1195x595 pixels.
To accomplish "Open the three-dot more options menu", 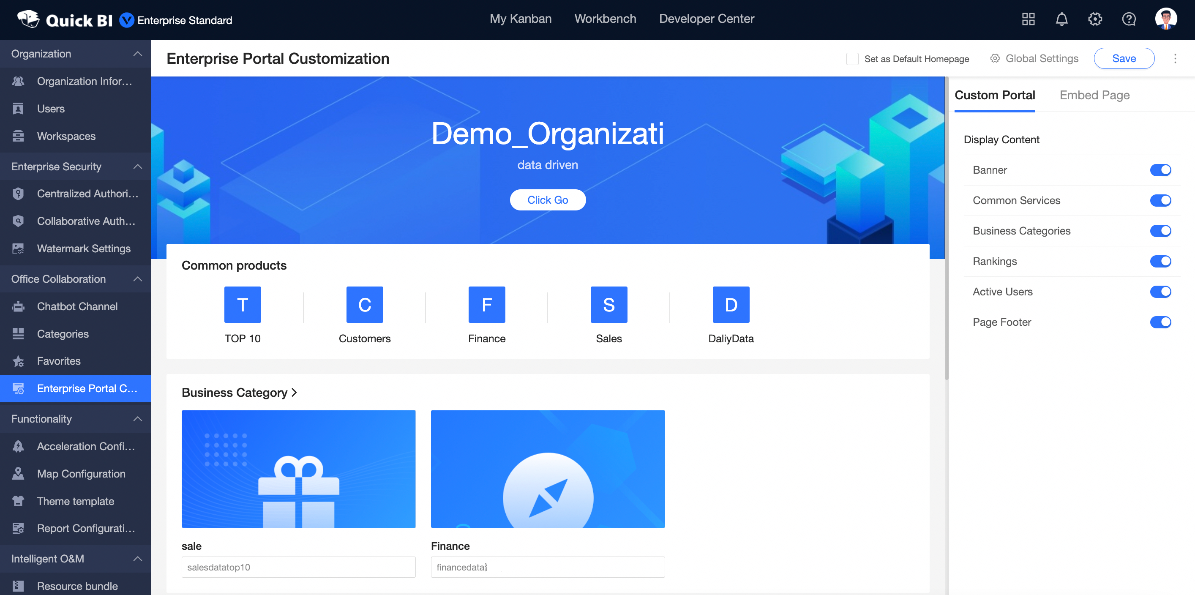I will click(x=1175, y=58).
